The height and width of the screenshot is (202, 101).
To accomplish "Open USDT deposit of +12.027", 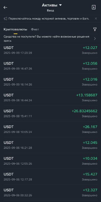I will (x=50, y=50).
